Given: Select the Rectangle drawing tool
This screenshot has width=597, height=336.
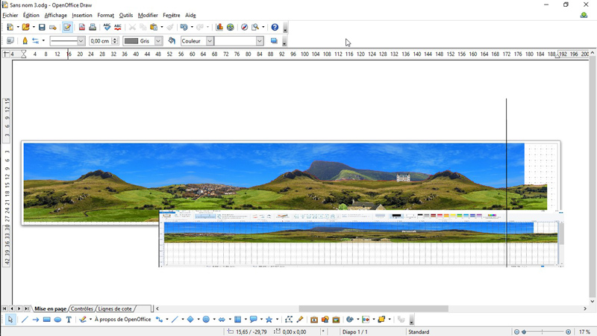Looking at the screenshot, I should click(x=46, y=320).
